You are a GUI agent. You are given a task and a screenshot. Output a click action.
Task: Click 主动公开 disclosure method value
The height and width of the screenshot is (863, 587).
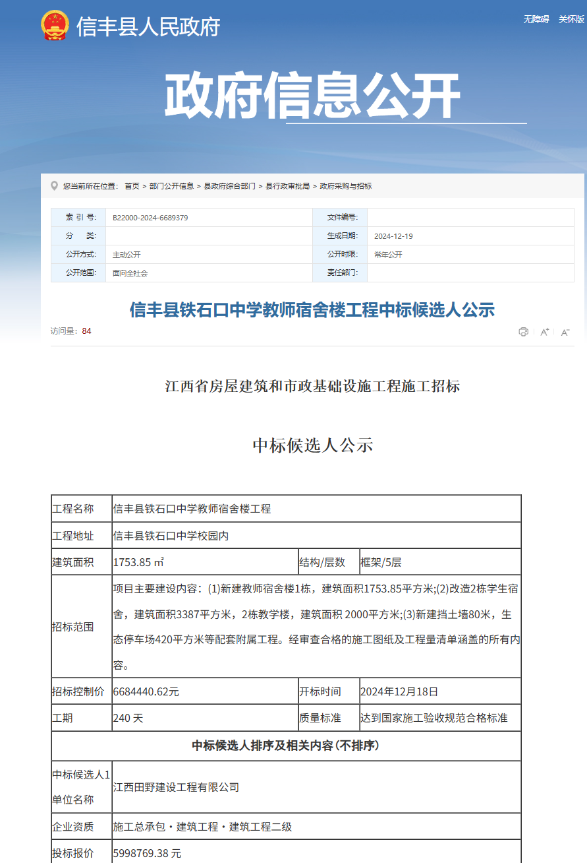tap(126, 255)
